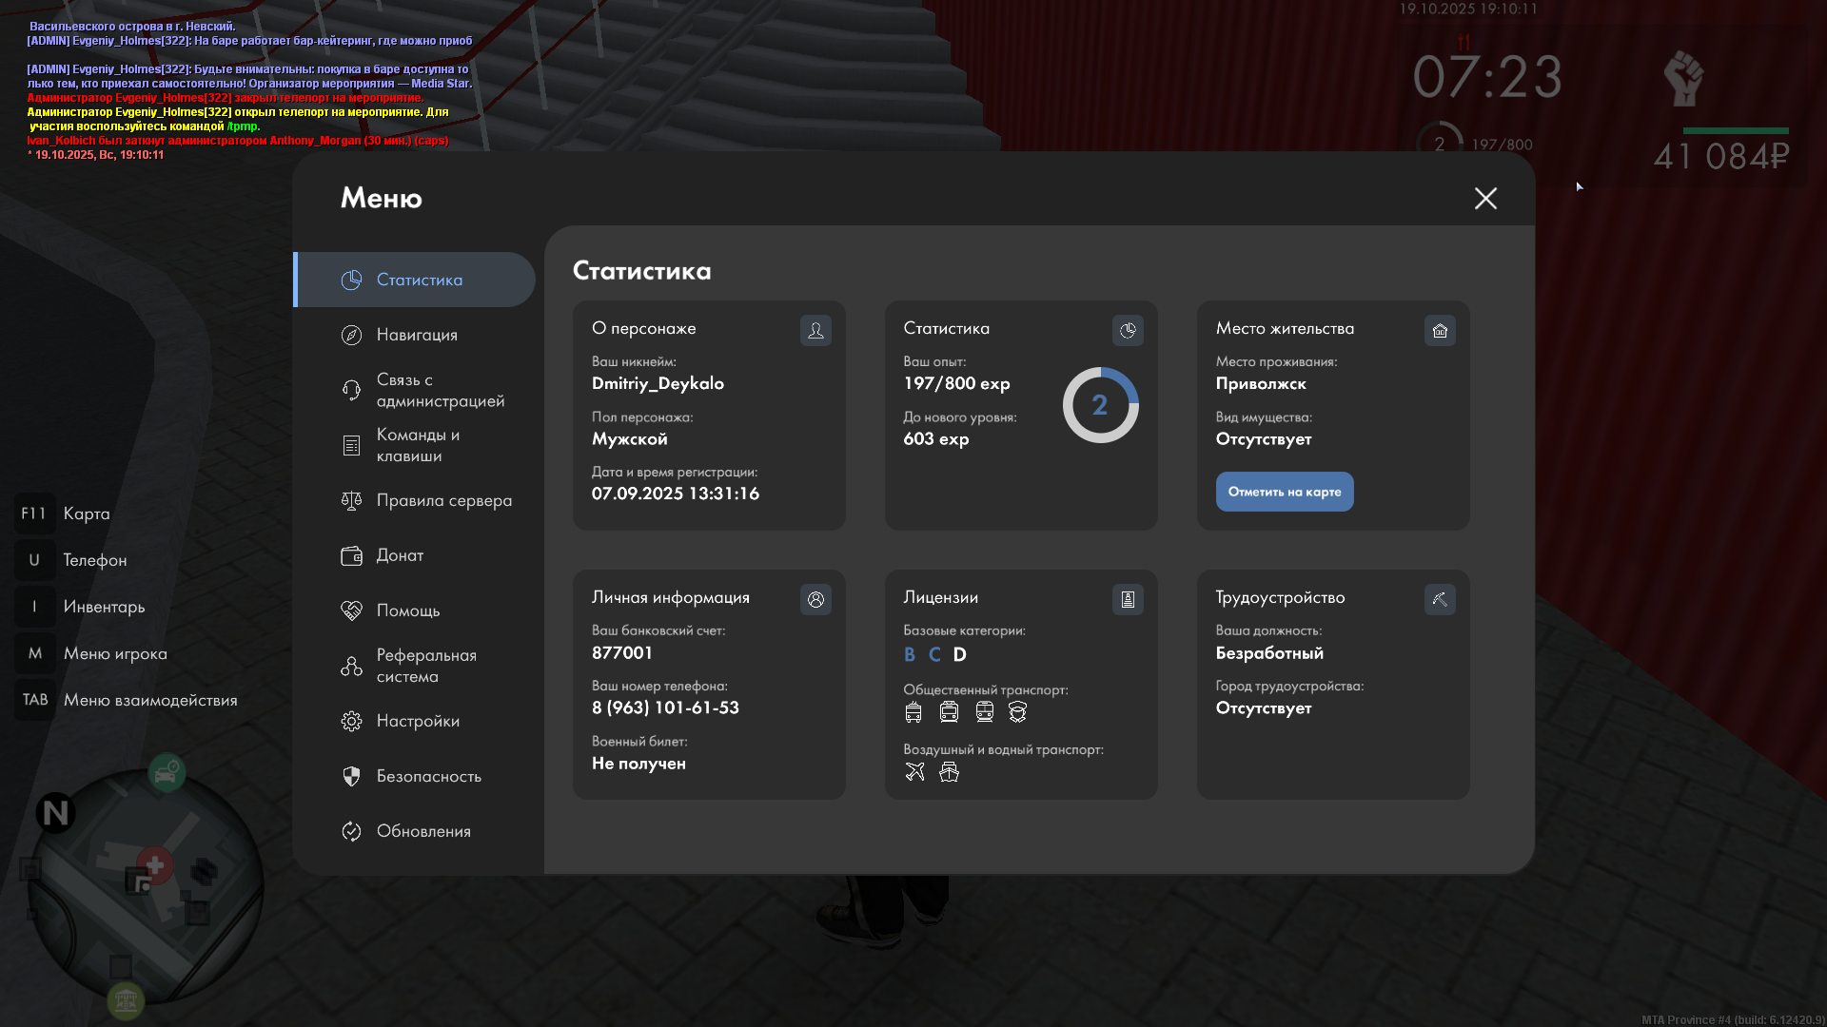
Task: Go to Правила сервера section
Action: 443,500
